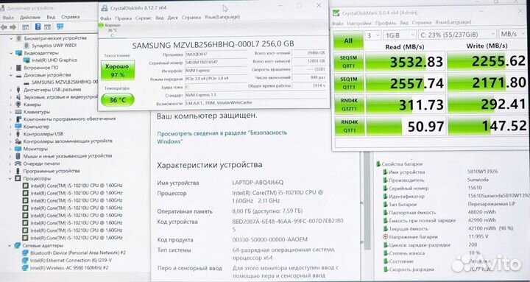Screen dimensions: 530x282
Task: Open Настройки menu in CrystalDiskMark
Action: coord(358,24)
